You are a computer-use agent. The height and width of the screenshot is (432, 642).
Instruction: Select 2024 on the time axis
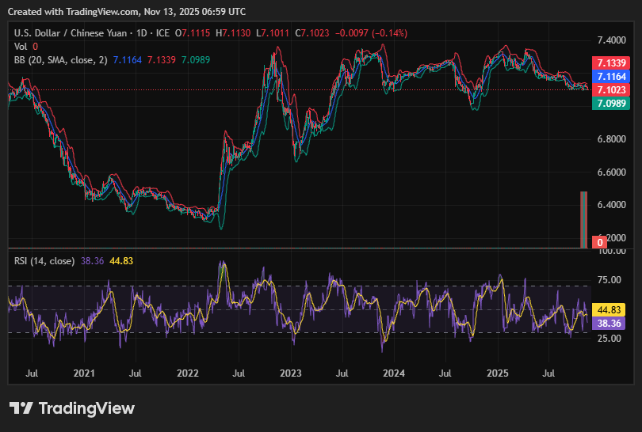394,372
